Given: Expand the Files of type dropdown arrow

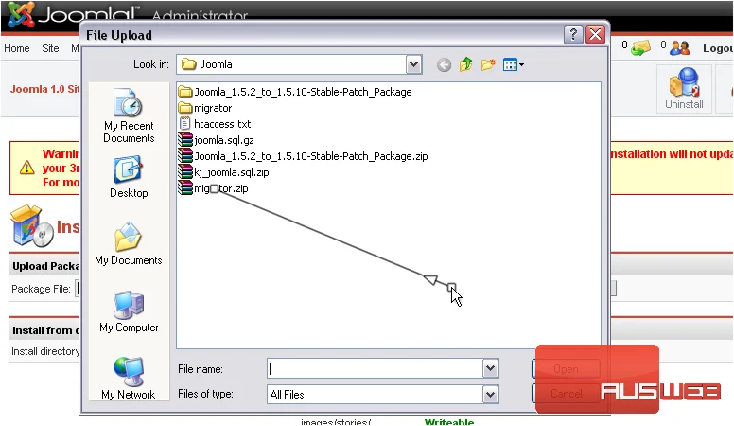Looking at the screenshot, I should [490, 395].
